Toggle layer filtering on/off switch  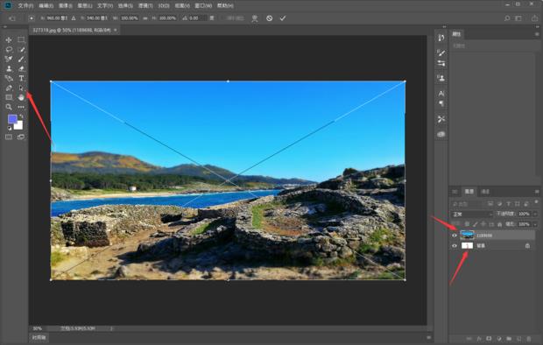tap(536, 202)
